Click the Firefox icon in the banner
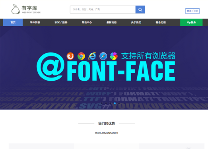The height and width of the screenshot is (149, 208). click(70, 56)
